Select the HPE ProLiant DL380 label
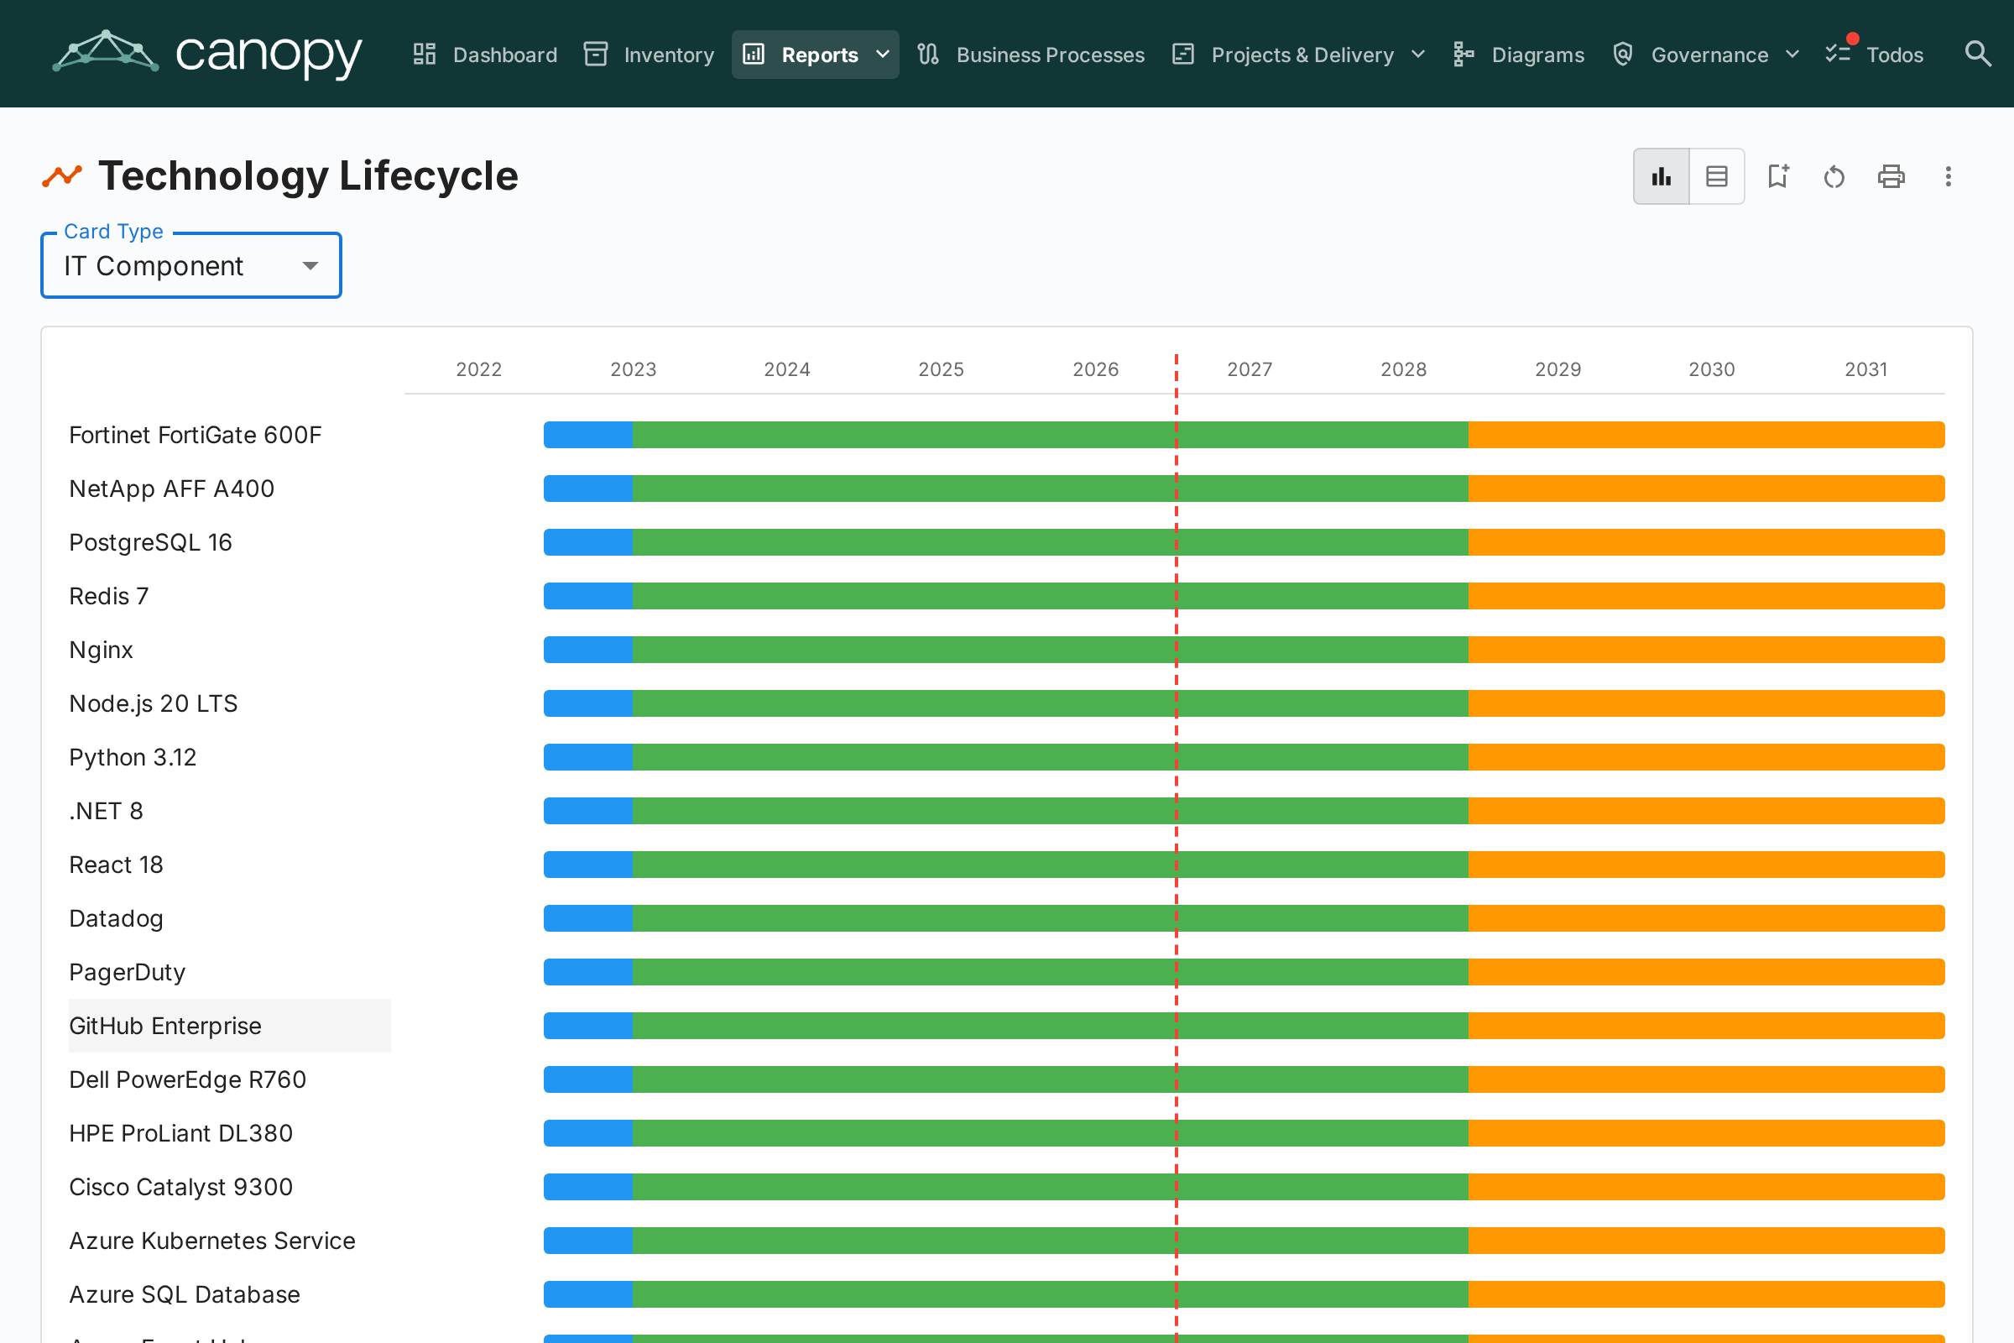The width and height of the screenshot is (2014, 1343). tap(180, 1134)
